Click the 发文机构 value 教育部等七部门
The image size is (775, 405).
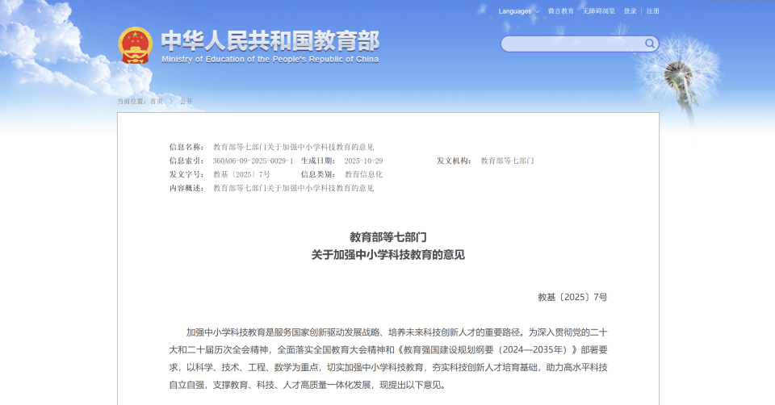pyautogui.click(x=507, y=161)
